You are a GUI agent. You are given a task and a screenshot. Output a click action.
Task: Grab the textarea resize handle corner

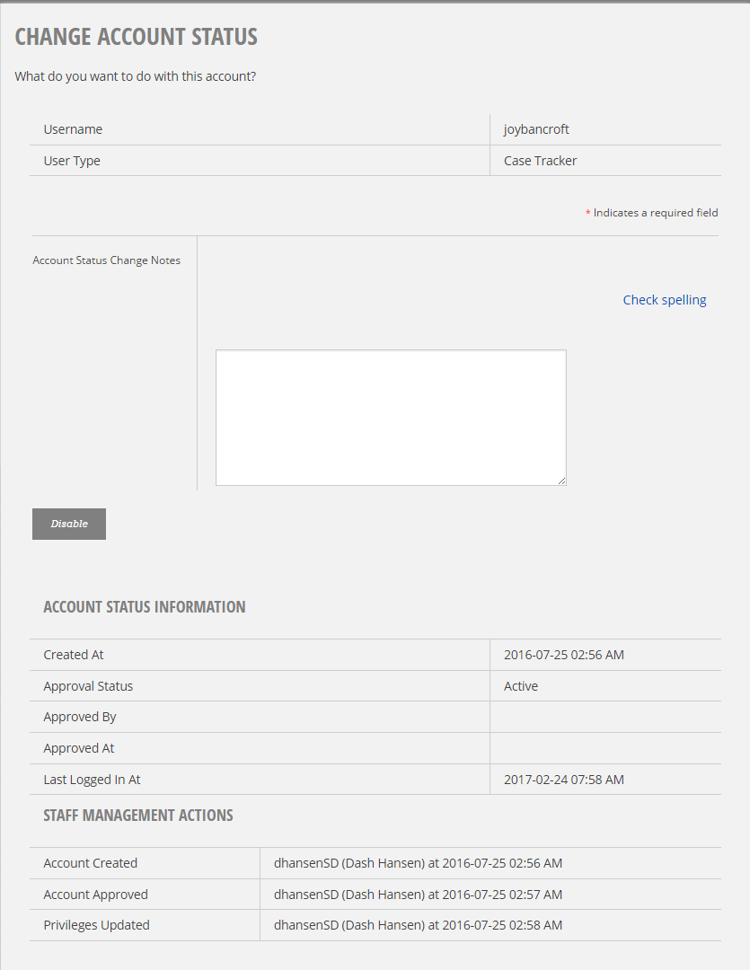tap(561, 481)
